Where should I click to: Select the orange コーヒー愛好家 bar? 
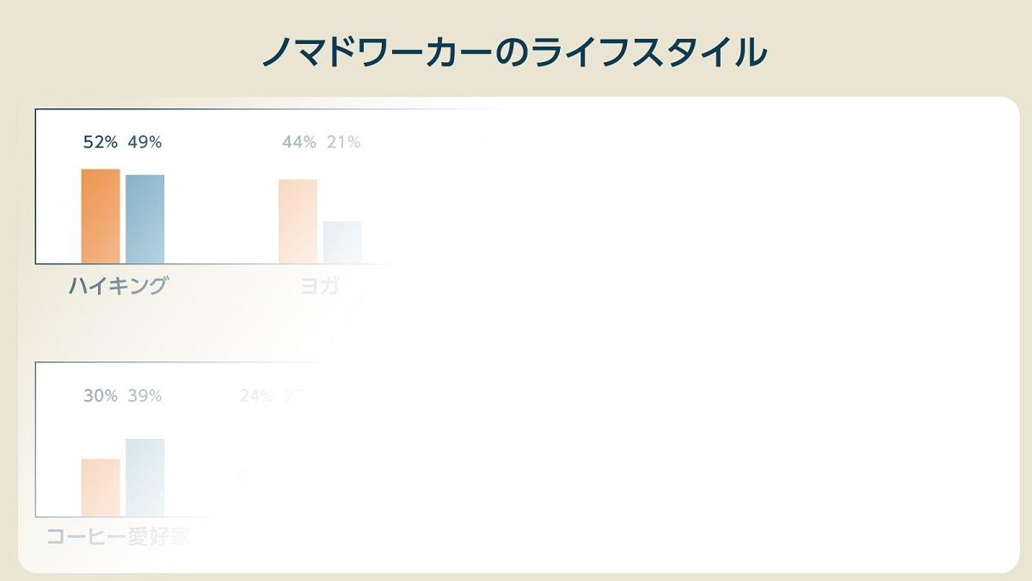pos(101,487)
